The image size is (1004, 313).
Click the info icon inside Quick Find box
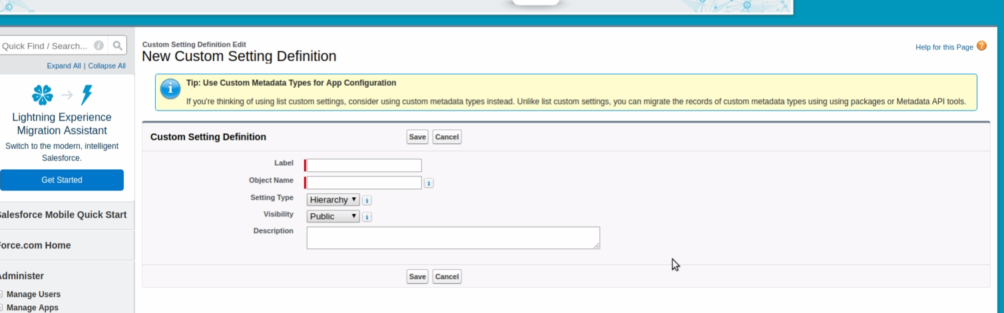99,46
